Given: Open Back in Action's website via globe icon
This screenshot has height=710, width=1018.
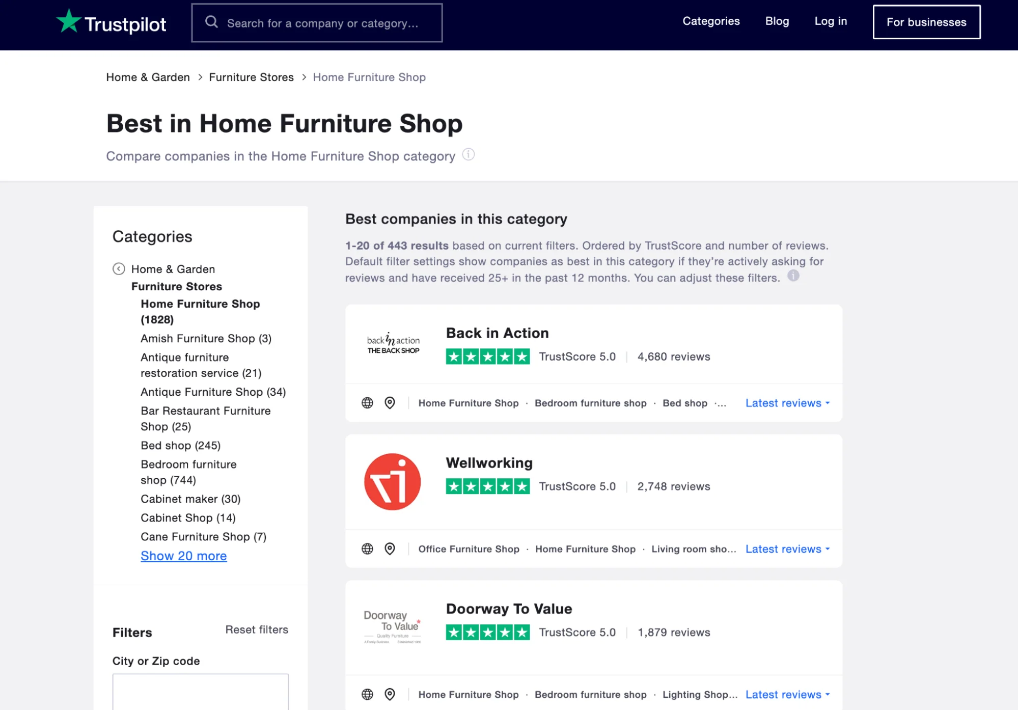Looking at the screenshot, I should pos(367,403).
